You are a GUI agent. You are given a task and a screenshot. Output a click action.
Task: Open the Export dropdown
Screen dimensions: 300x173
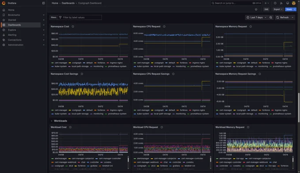pyautogui.click(x=278, y=9)
